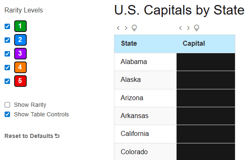Uncheck the rarity level 3 checkbox

[8, 54]
